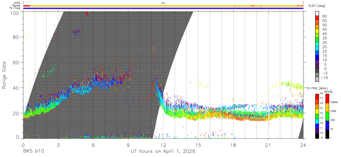341x157 pixels.
Task: Click the blue 10–100 NOISE swatch
Action: (327, 125)
